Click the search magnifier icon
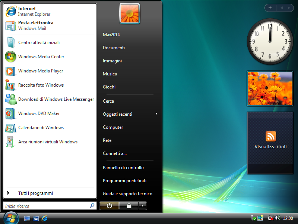298x224 pixels. [92, 206]
